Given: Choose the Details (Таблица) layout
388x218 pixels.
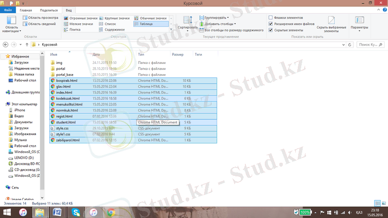Looking at the screenshot, I should 151,24.
